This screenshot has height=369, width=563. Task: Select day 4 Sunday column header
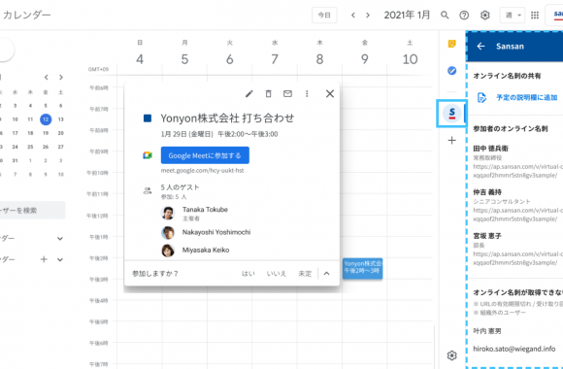[x=140, y=59]
